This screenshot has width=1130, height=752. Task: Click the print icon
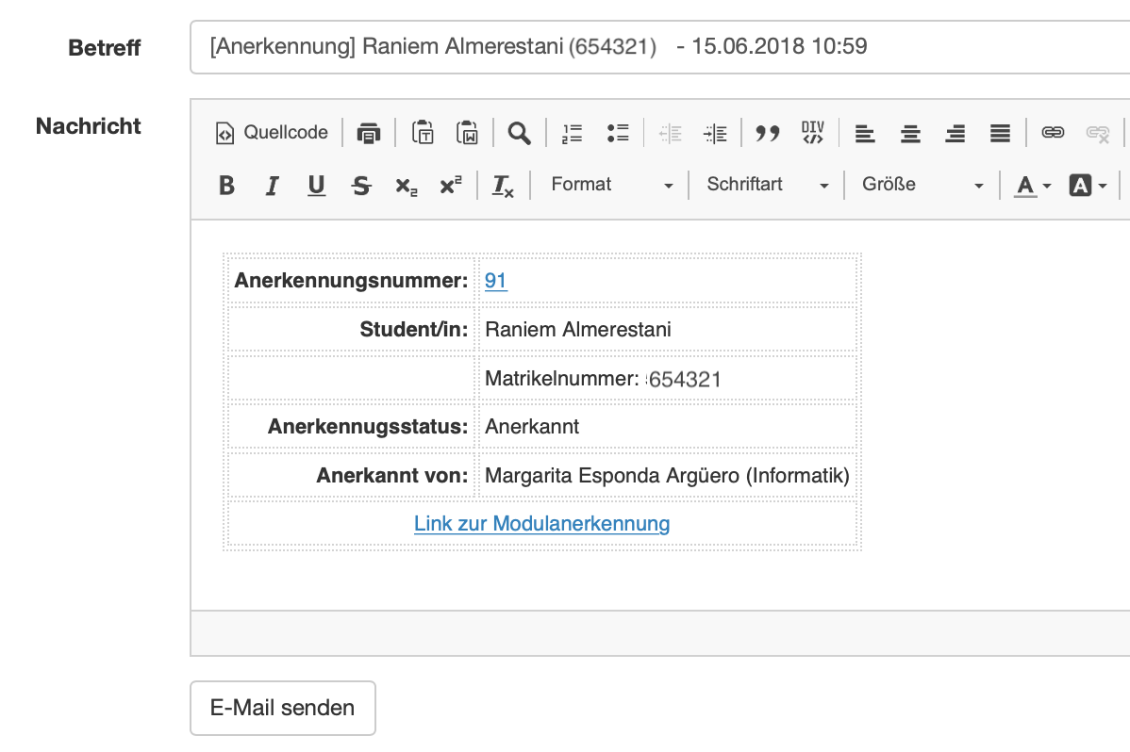coord(368,133)
